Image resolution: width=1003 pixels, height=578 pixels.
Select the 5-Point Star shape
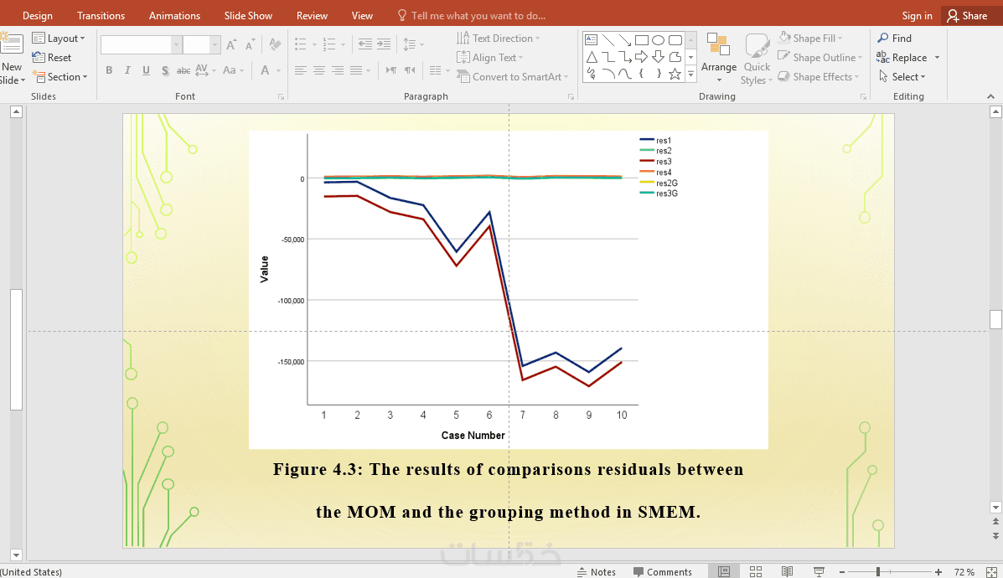[x=675, y=75]
